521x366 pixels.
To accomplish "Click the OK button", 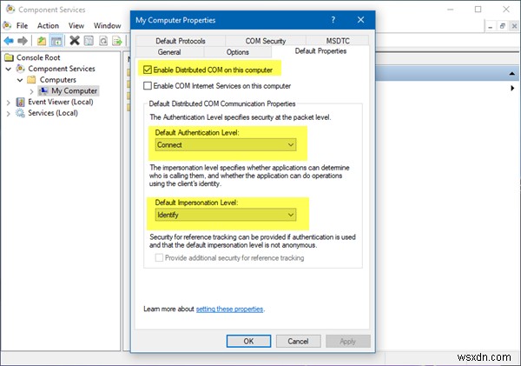I will coord(248,341).
